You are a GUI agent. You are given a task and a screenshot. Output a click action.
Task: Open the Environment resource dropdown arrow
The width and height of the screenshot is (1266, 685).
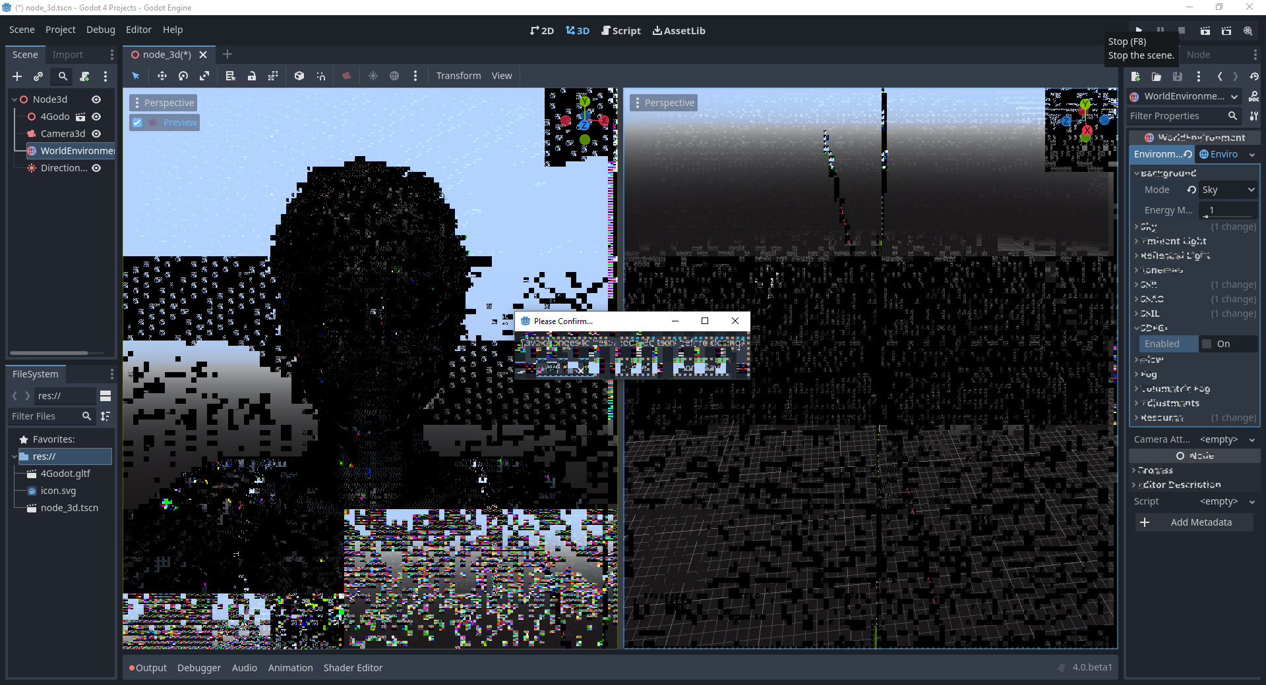[1252, 154]
